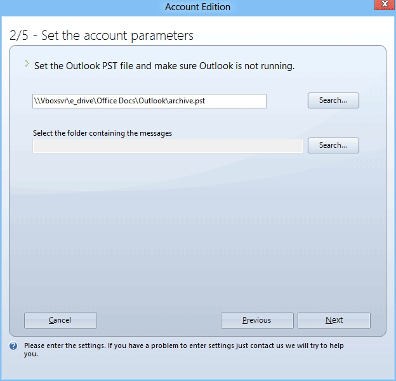Place the cursor after archive.pst in the path

coord(206,101)
